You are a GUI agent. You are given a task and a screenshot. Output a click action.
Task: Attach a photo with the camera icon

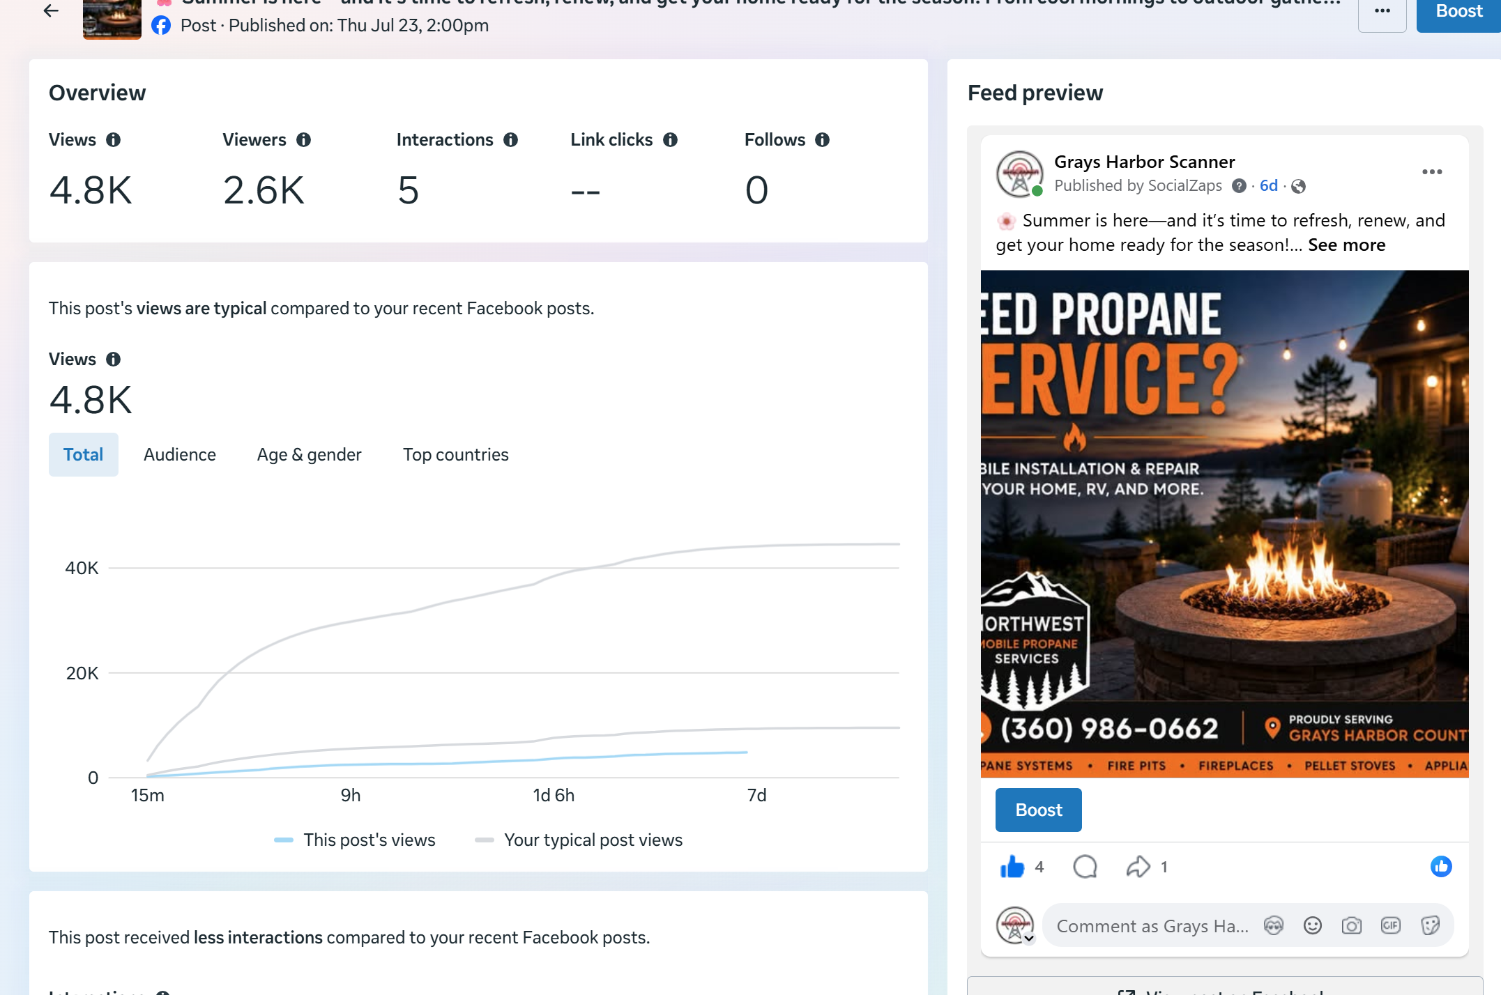coord(1352,926)
